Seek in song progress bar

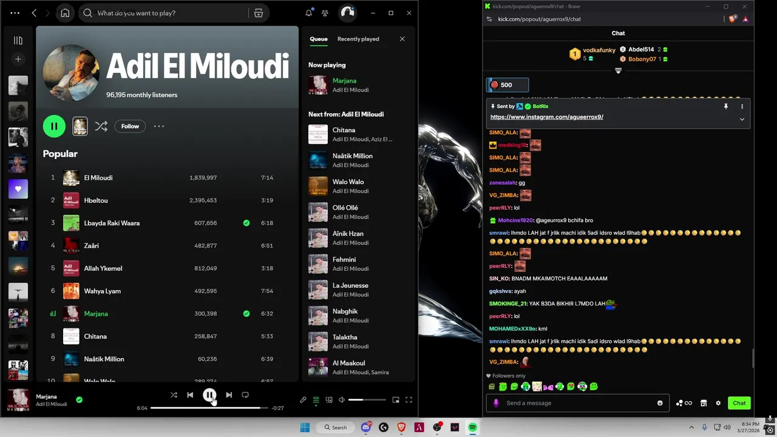[209, 408]
